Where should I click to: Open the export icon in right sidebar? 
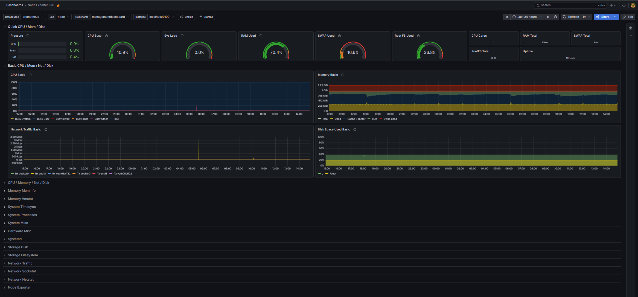pyautogui.click(x=631, y=28)
